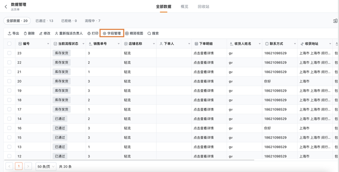Click the 共 20 条 total count text

click(x=65, y=167)
